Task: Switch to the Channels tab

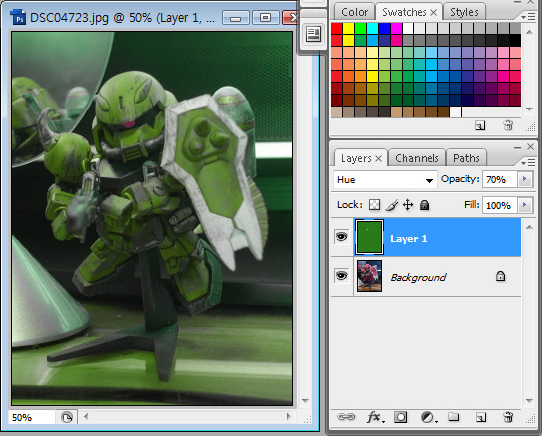Action: 416,158
